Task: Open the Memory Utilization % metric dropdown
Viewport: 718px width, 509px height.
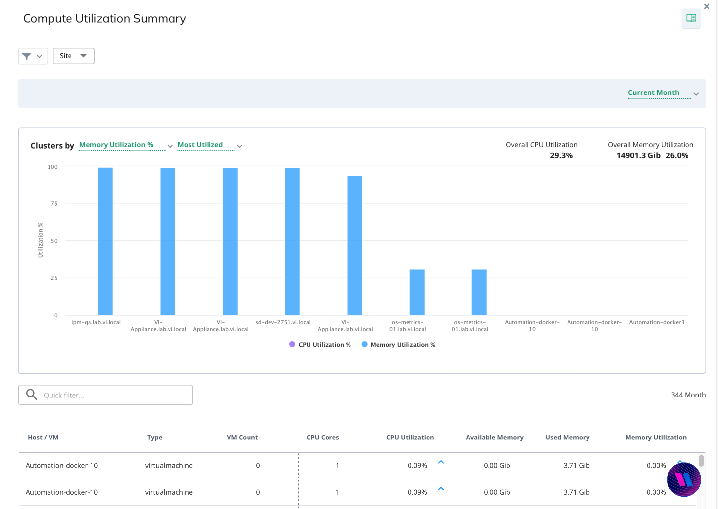Action: pos(126,145)
